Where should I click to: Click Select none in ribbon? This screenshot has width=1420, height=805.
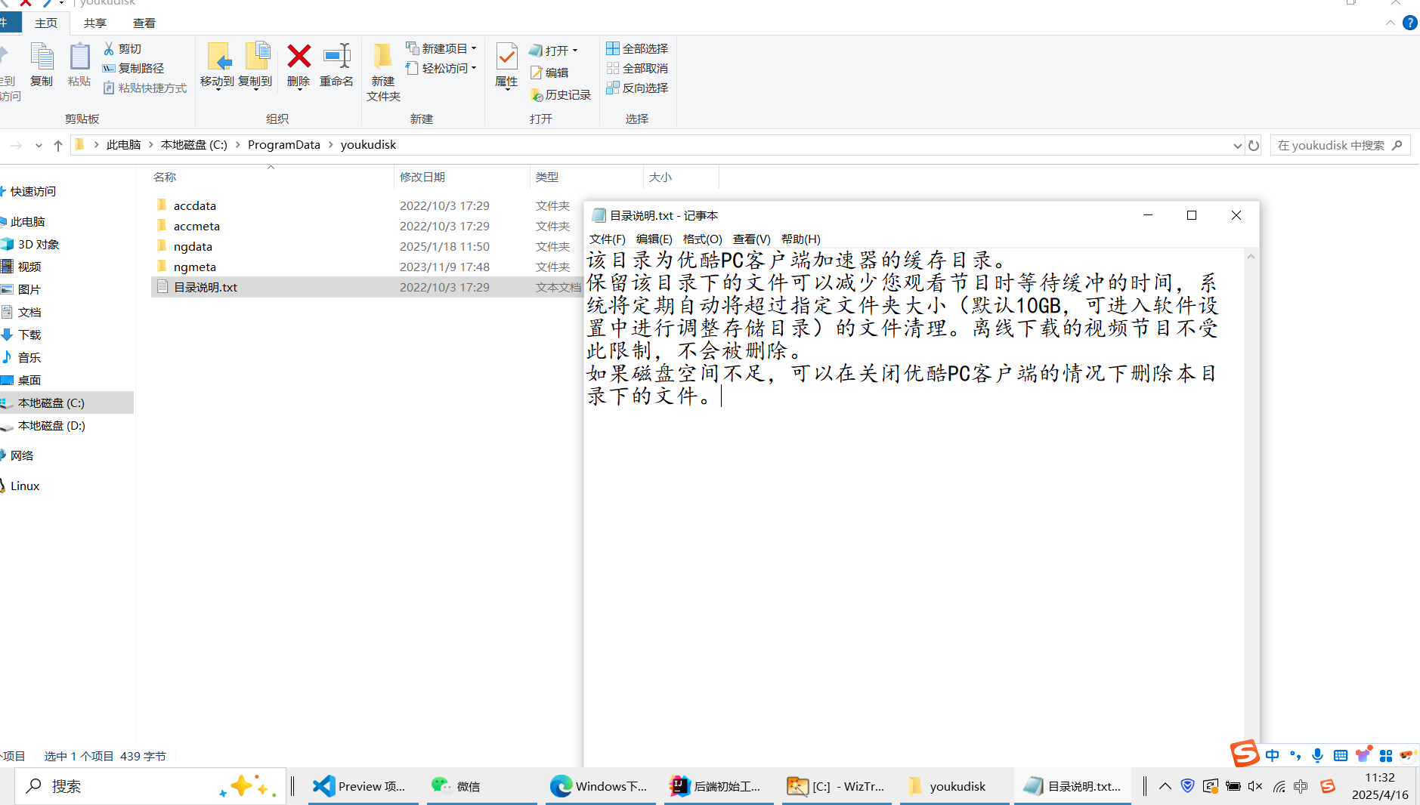point(637,68)
